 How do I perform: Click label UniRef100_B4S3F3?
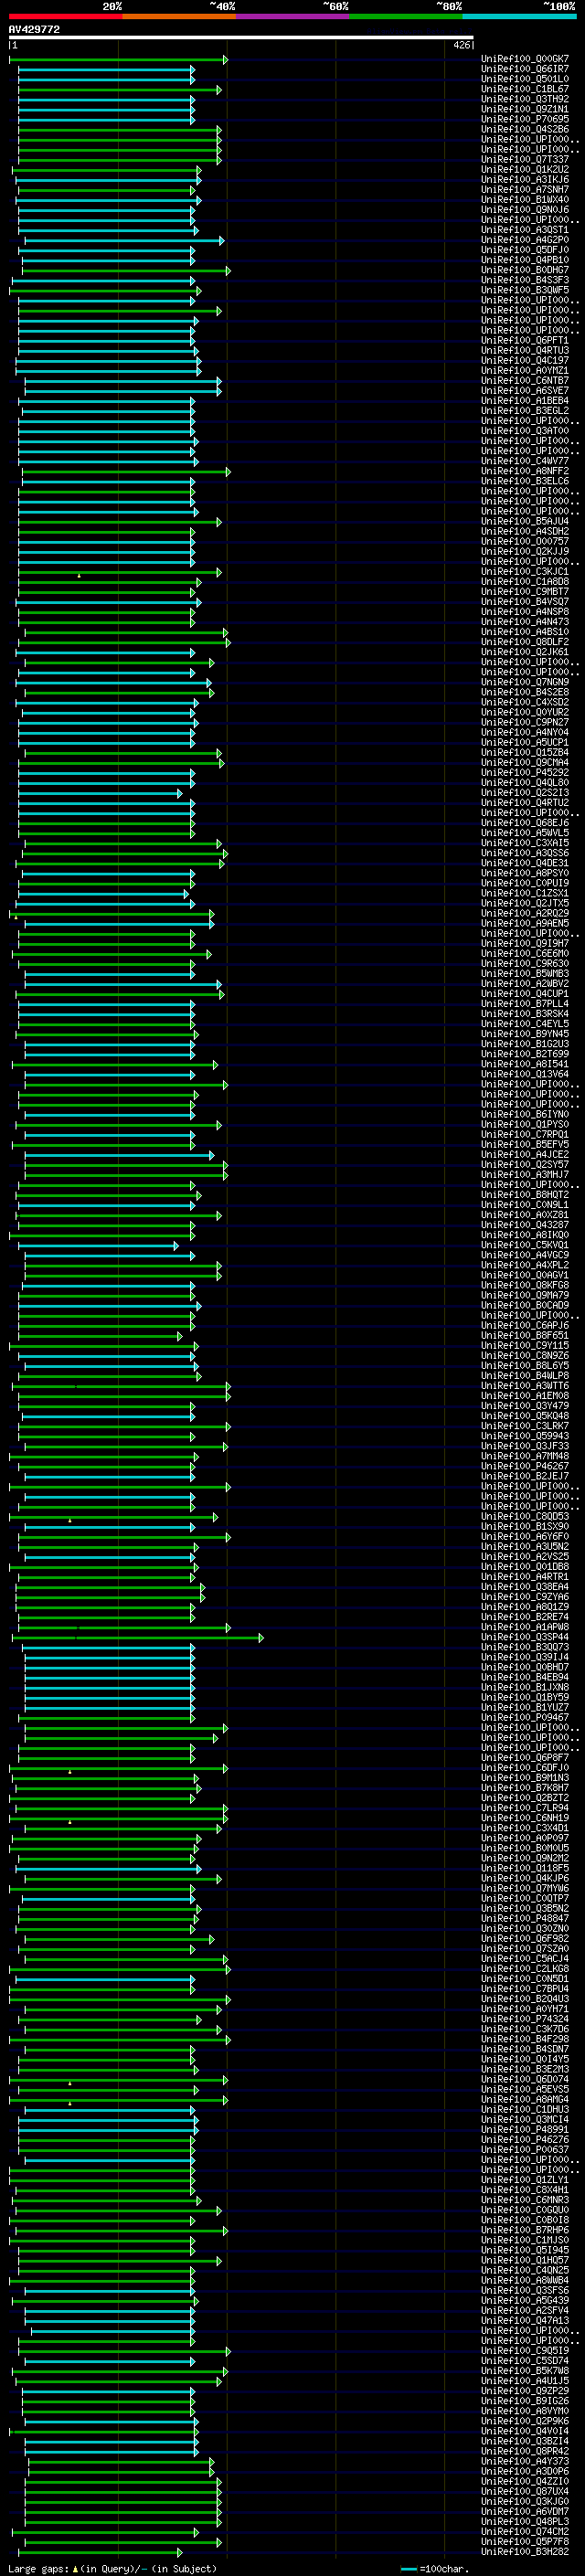[x=525, y=280]
